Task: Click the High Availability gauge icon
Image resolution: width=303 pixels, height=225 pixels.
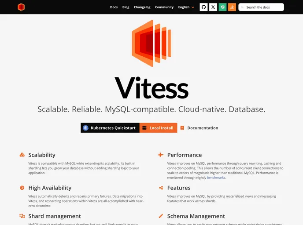Action: click(x=22, y=188)
